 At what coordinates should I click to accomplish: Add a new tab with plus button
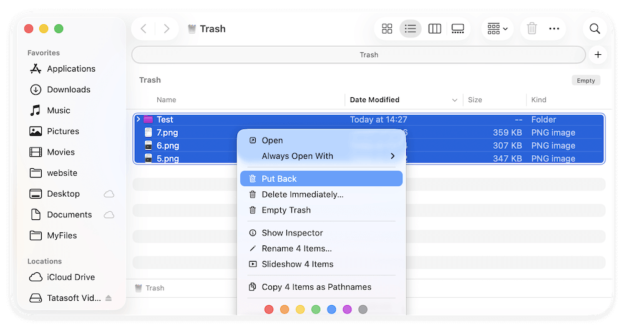click(598, 55)
